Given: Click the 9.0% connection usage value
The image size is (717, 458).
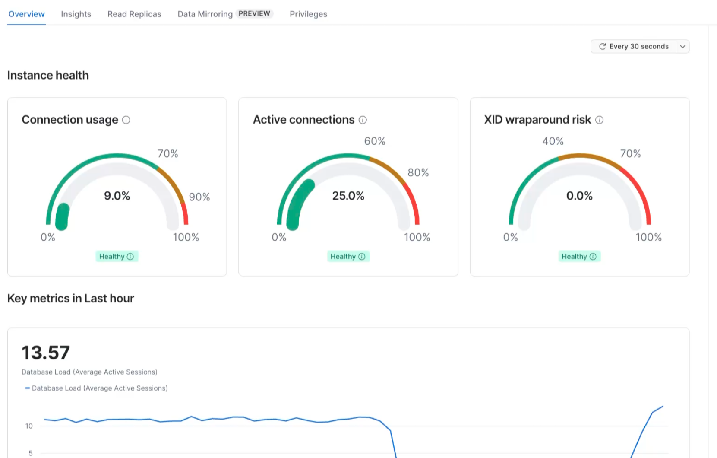Looking at the screenshot, I should tap(117, 196).
